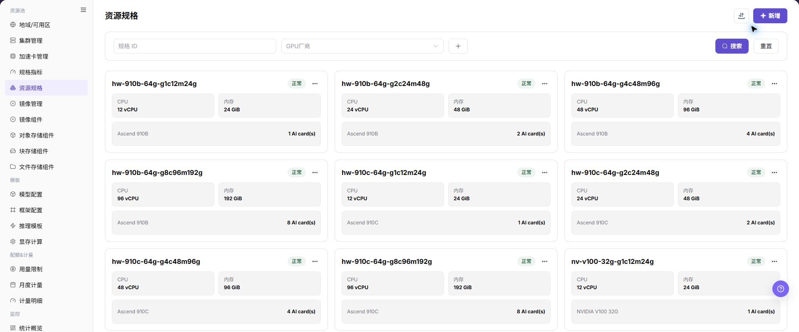799x332 pixels.
Task: Open more options for hw-910b-64g-g8c96m192g
Action: tap(315, 172)
